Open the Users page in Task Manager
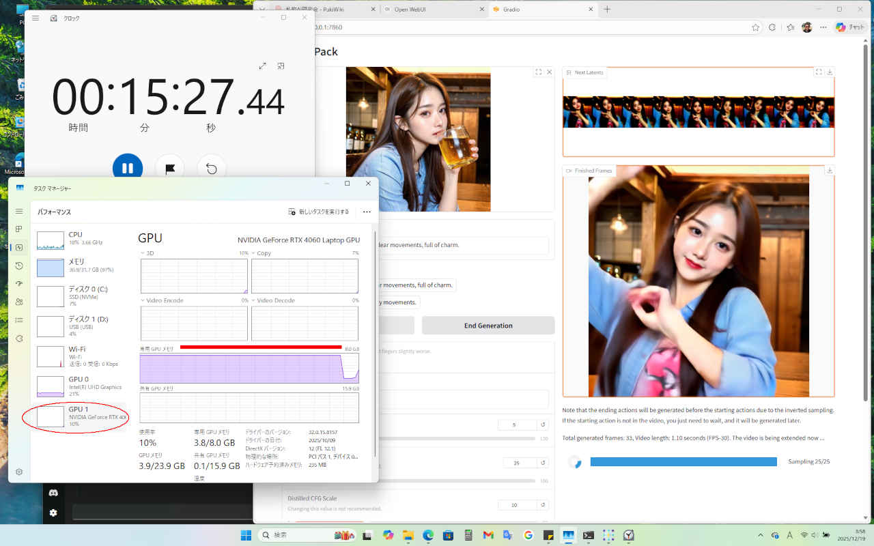 coord(19,302)
